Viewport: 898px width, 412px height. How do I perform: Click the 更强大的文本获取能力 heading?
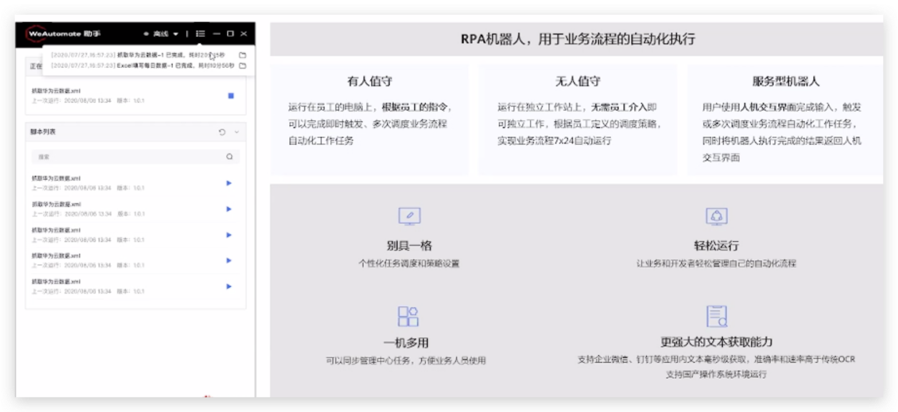[716, 342]
